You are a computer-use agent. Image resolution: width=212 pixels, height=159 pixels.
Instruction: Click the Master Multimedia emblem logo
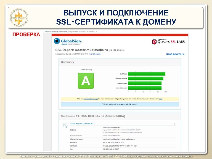click(19, 18)
